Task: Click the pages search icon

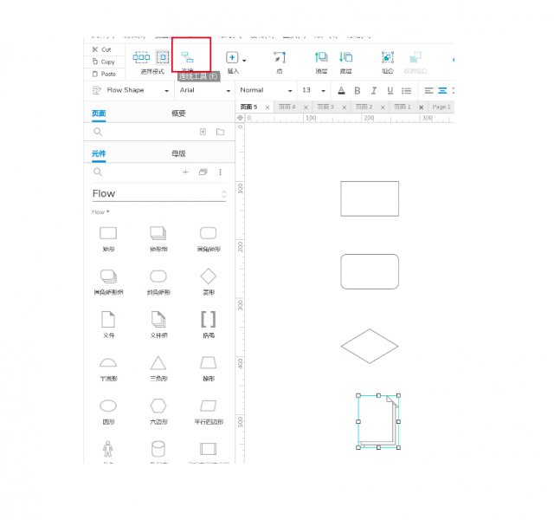Action: coord(98,132)
